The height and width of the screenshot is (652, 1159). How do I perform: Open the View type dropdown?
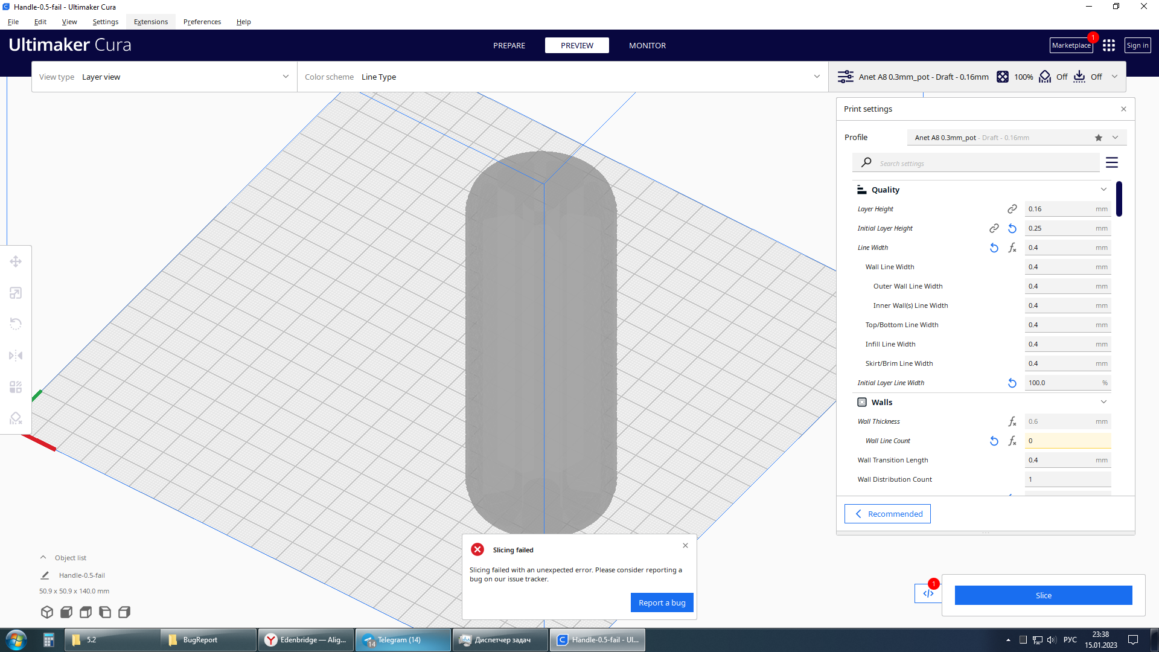(x=164, y=77)
